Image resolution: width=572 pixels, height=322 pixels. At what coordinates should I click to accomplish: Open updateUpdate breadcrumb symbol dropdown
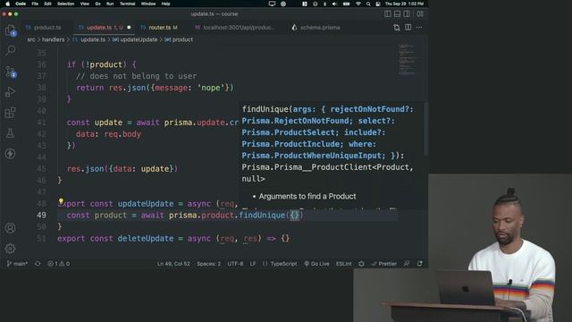coord(135,39)
